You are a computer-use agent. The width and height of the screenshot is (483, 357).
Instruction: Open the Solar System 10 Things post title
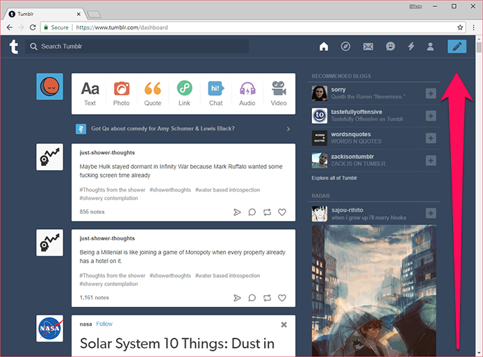(x=177, y=344)
